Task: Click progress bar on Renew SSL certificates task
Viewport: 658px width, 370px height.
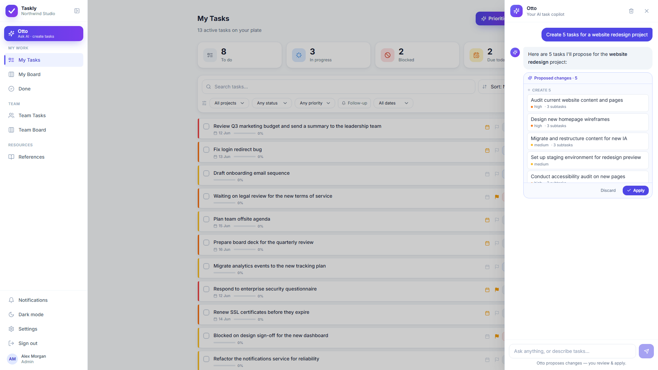Action: (245, 319)
